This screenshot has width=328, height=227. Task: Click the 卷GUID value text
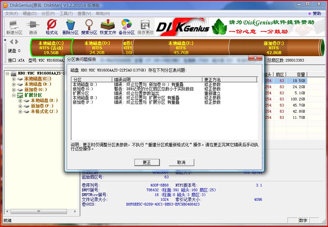163,204
